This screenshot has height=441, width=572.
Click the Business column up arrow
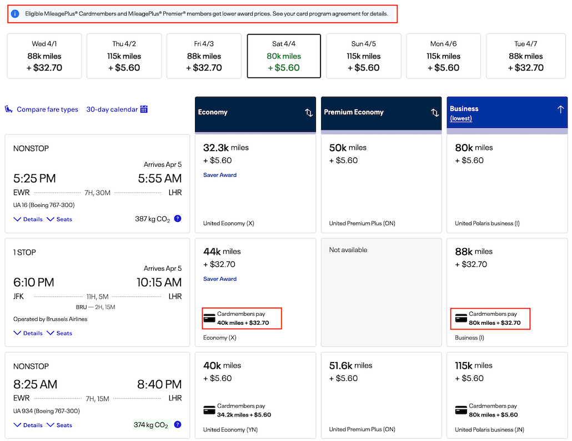(560, 110)
